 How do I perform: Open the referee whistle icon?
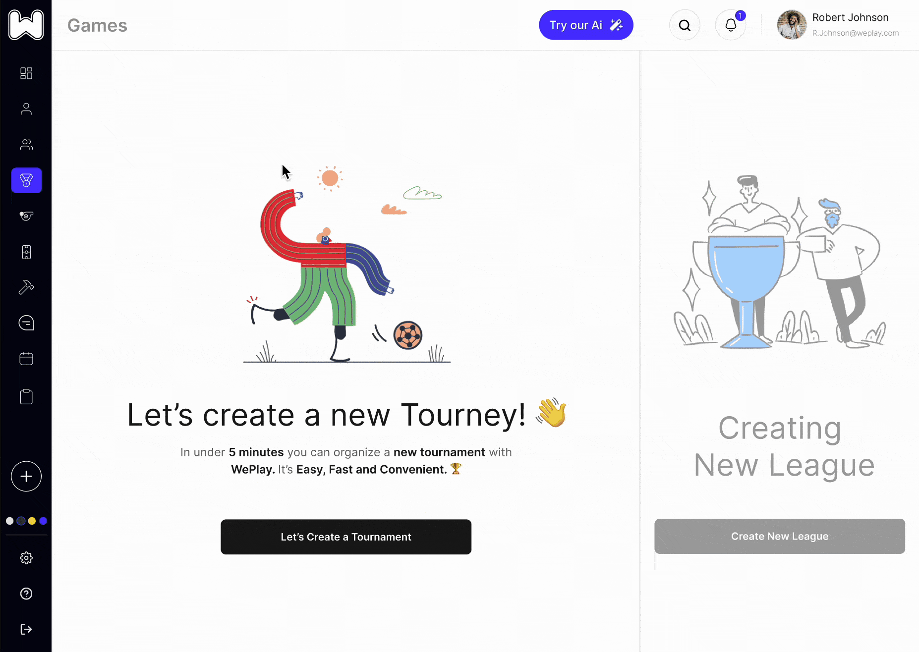(26, 216)
